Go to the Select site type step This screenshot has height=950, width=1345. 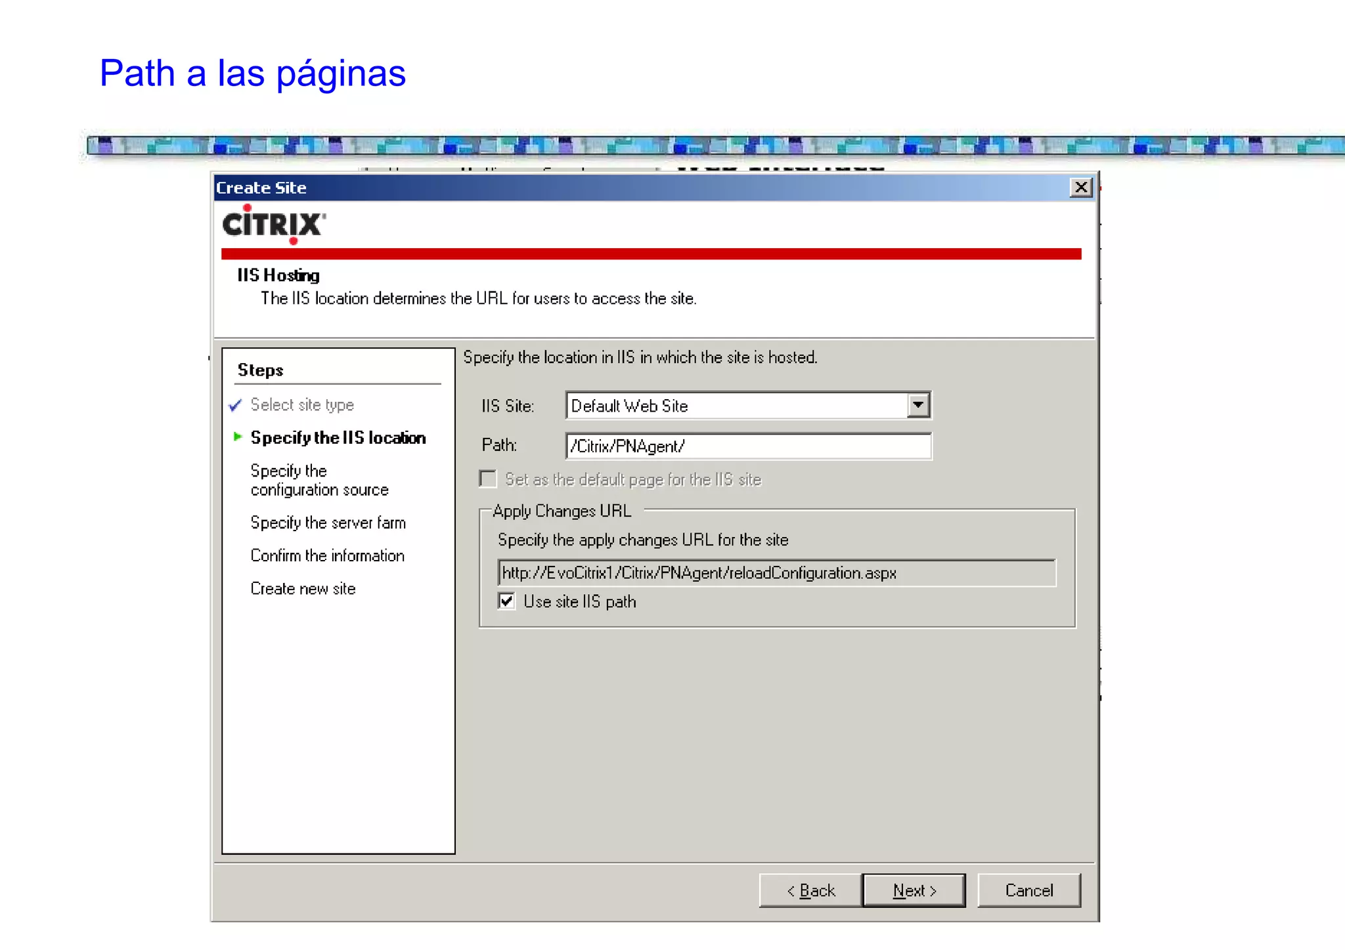[302, 405]
